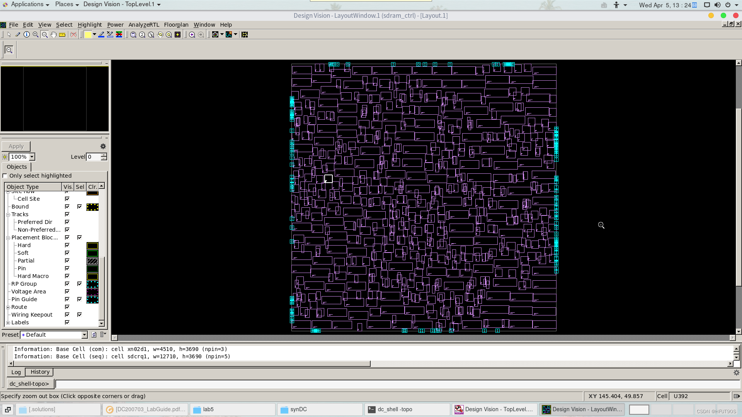The image size is (742, 417).
Task: Open the Floorplan menu
Action: coord(176,25)
